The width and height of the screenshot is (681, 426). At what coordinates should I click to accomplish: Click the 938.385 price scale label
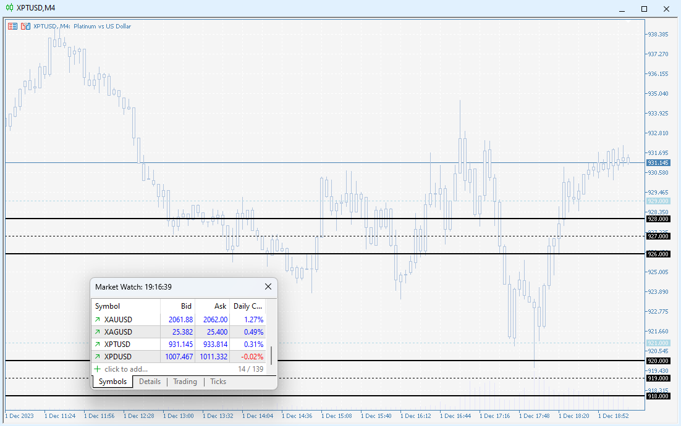coord(658,35)
